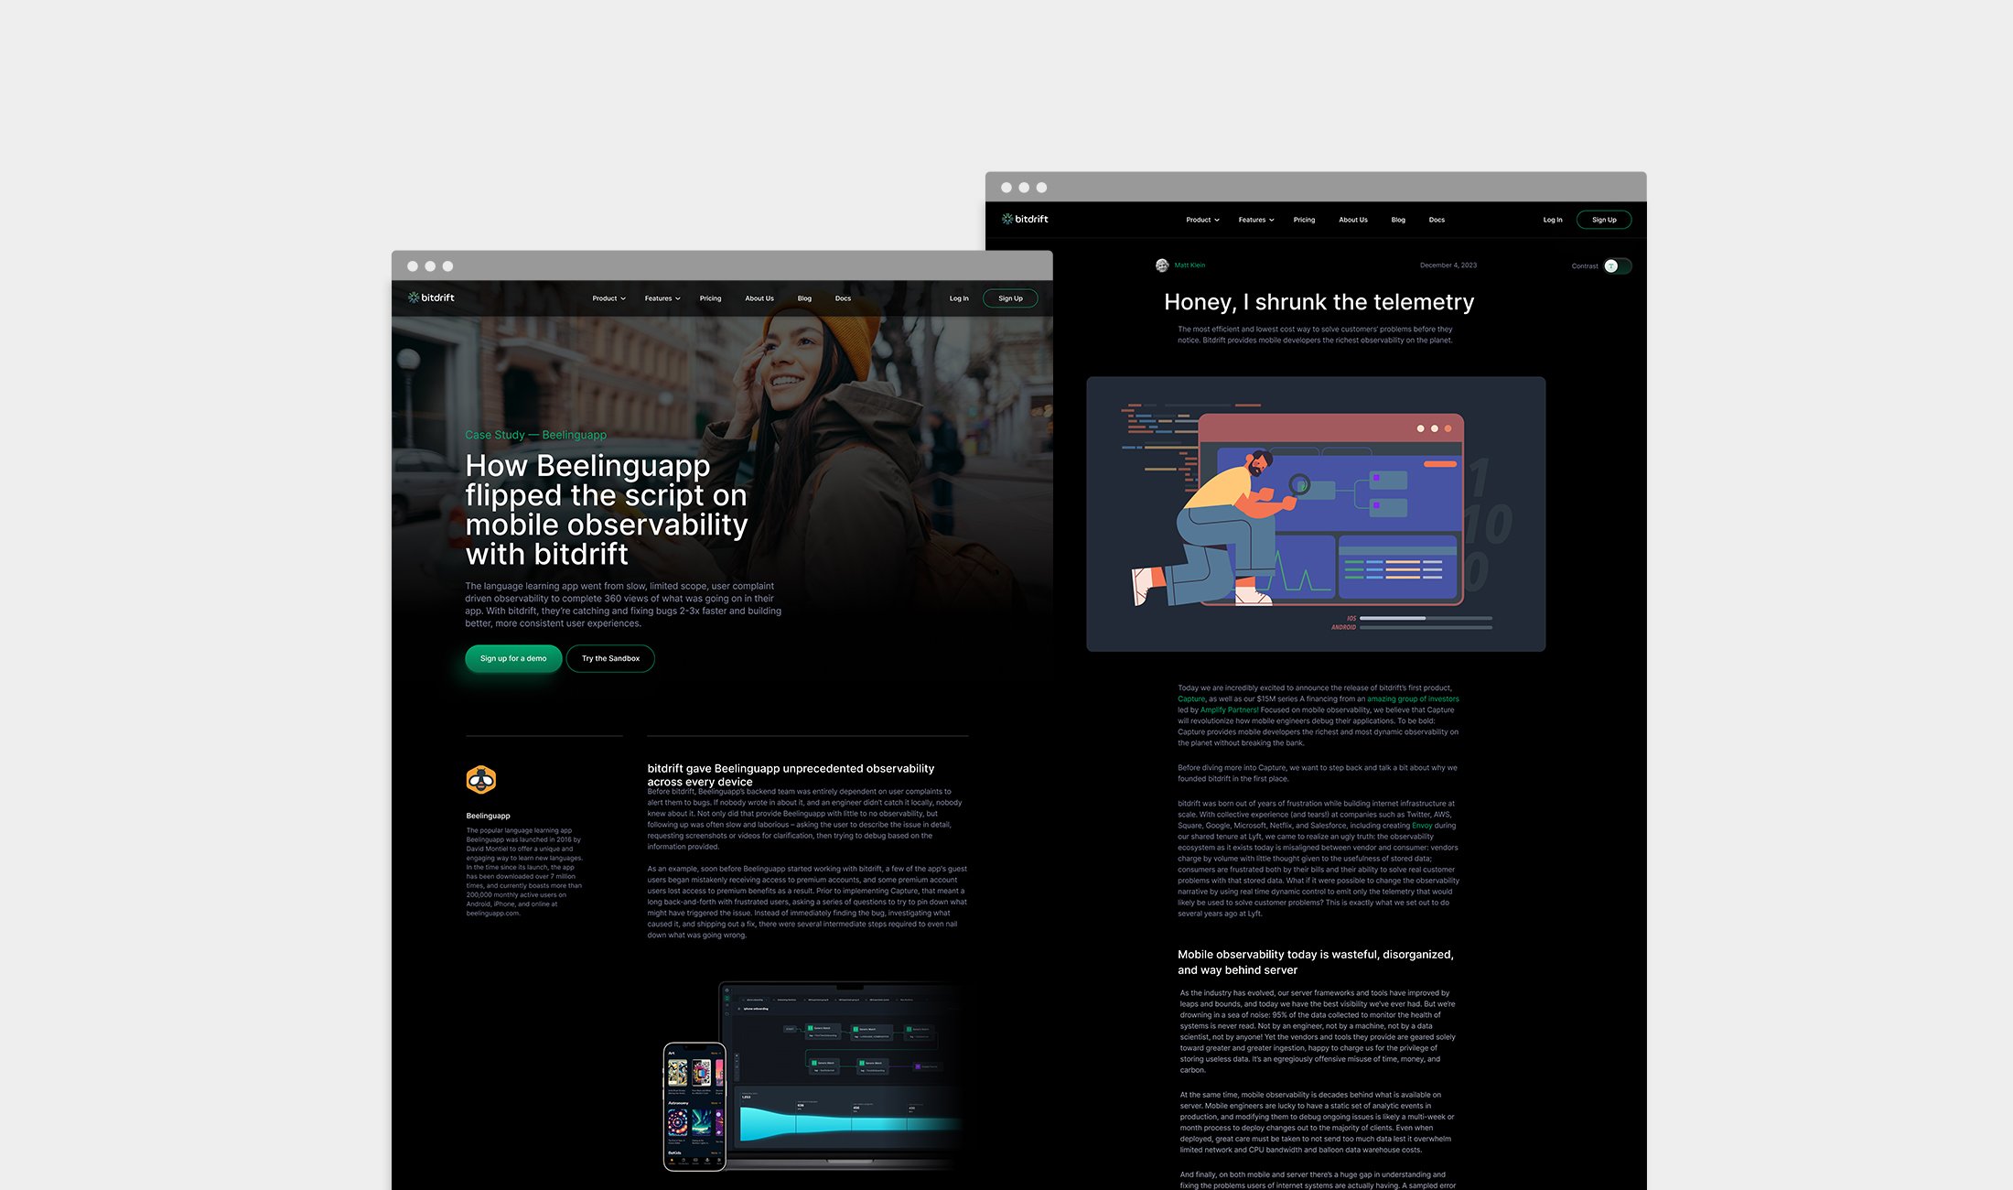This screenshot has height=1190, width=2013.
Task: Expand the Features dropdown in the blog post window
Action: [1256, 220]
